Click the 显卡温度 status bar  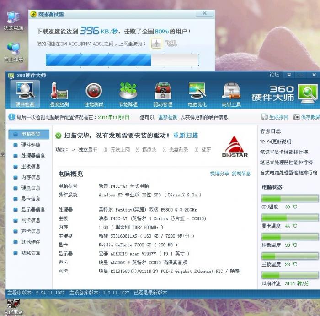290,218
